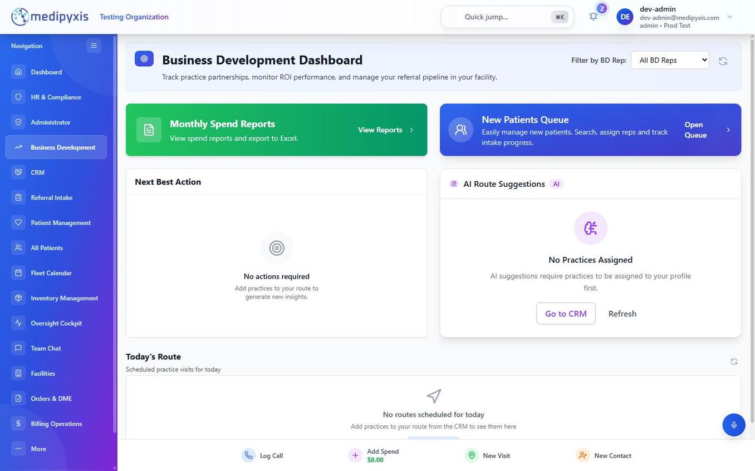Click the Quick jump search field
Image resolution: width=755 pixels, height=471 pixels.
pos(507,17)
